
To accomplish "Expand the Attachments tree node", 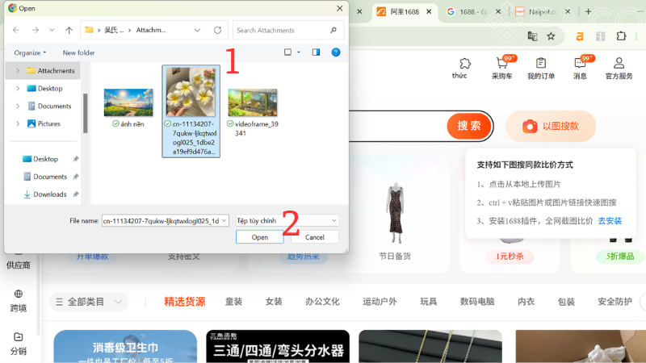I will pyautogui.click(x=18, y=71).
